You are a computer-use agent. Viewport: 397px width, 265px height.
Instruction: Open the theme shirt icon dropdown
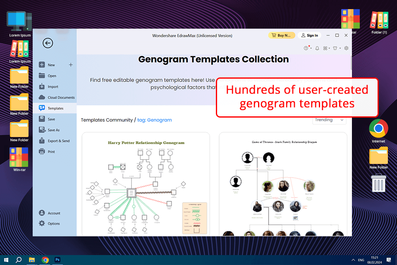(x=336, y=48)
